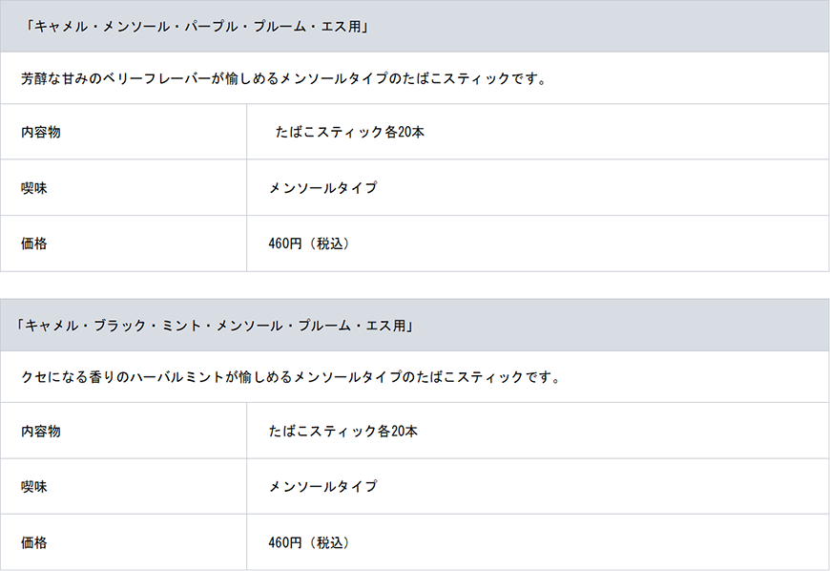
Task: Click メンソールタイプ value in the Purple table
Action: pyautogui.click(x=322, y=188)
